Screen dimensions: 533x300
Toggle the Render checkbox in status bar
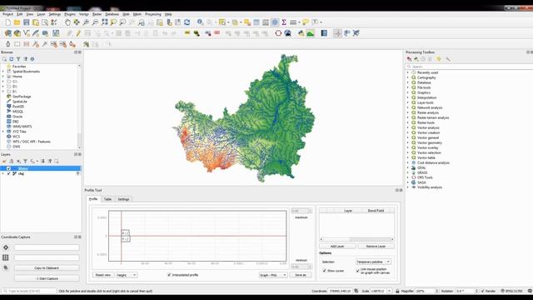483,291
